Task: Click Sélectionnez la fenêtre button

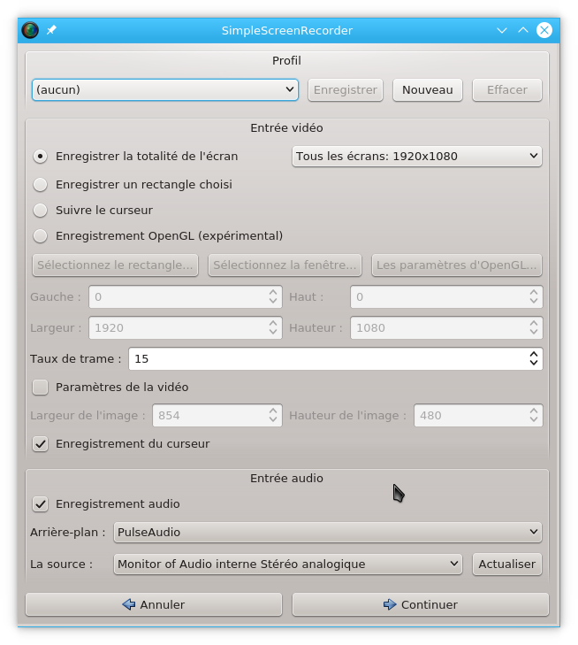Action: pyautogui.click(x=285, y=265)
